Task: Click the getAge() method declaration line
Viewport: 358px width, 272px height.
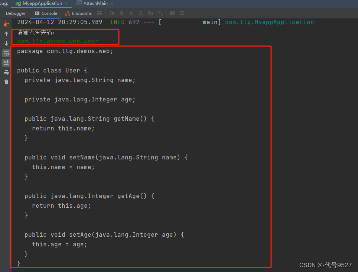Action: tap(89, 196)
